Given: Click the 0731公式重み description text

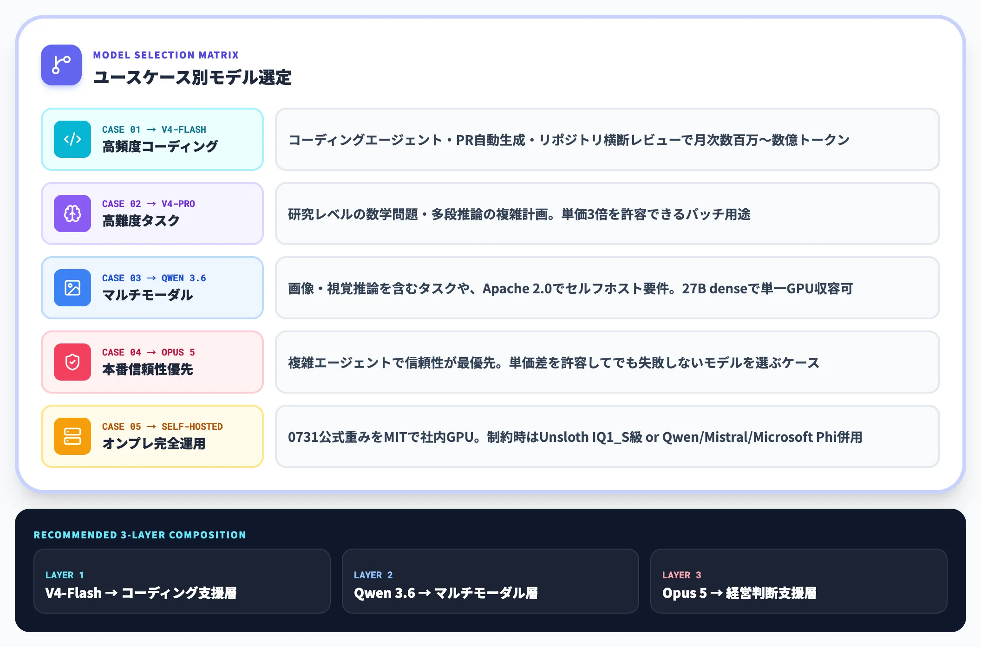Looking at the screenshot, I should (x=575, y=437).
